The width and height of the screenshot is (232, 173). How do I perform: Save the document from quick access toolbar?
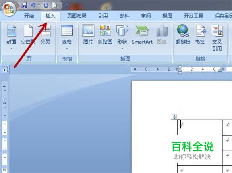click(24, 6)
